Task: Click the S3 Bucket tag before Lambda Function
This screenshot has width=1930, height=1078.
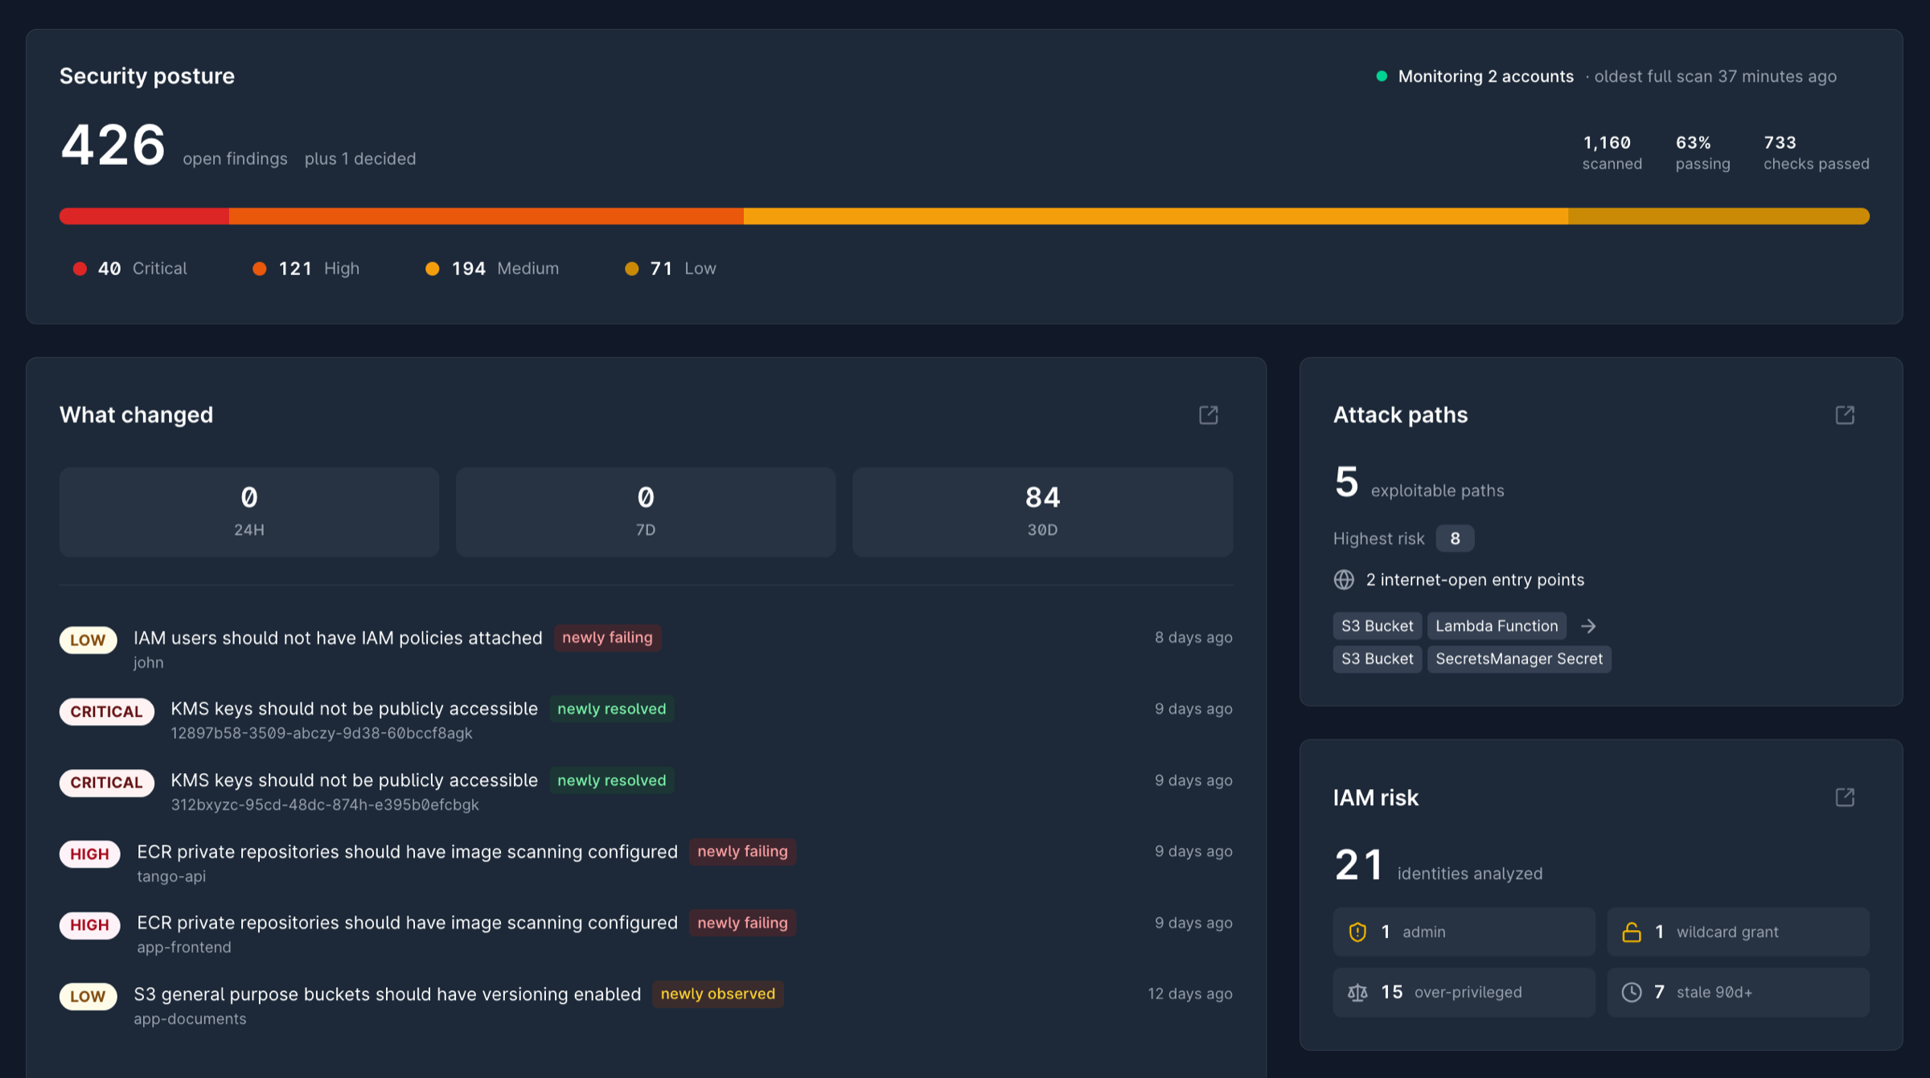Action: pos(1377,626)
